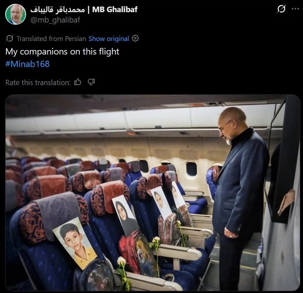Image resolution: width=303 pixels, height=293 pixels.
Task: Open the Grok icon at top right
Action: coord(281,9)
